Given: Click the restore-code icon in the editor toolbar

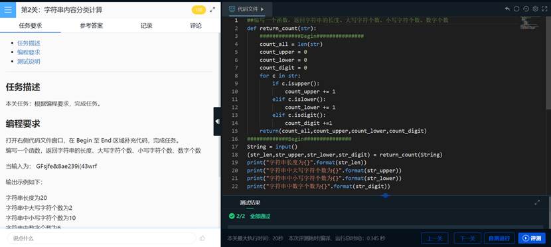Looking at the screenshot, I should [526, 9].
